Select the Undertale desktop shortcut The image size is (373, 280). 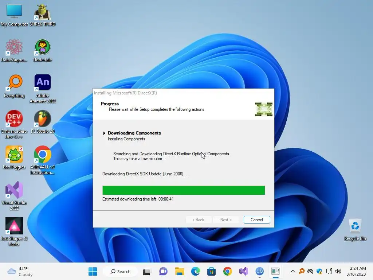click(x=42, y=51)
